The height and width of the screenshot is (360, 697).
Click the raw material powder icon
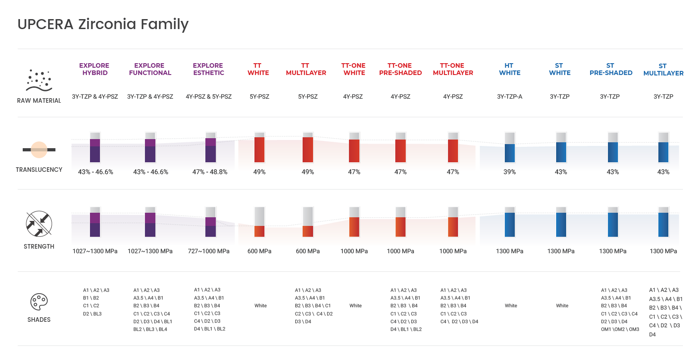39,80
